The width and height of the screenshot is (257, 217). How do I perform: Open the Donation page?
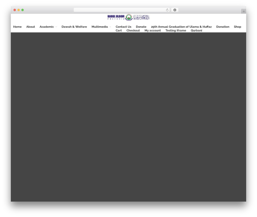coord(223,27)
